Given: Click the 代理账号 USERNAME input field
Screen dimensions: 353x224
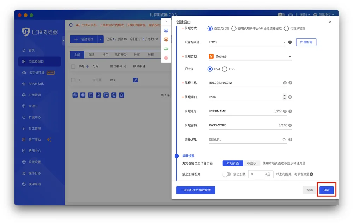Looking at the screenshot, I should [x=240, y=111].
